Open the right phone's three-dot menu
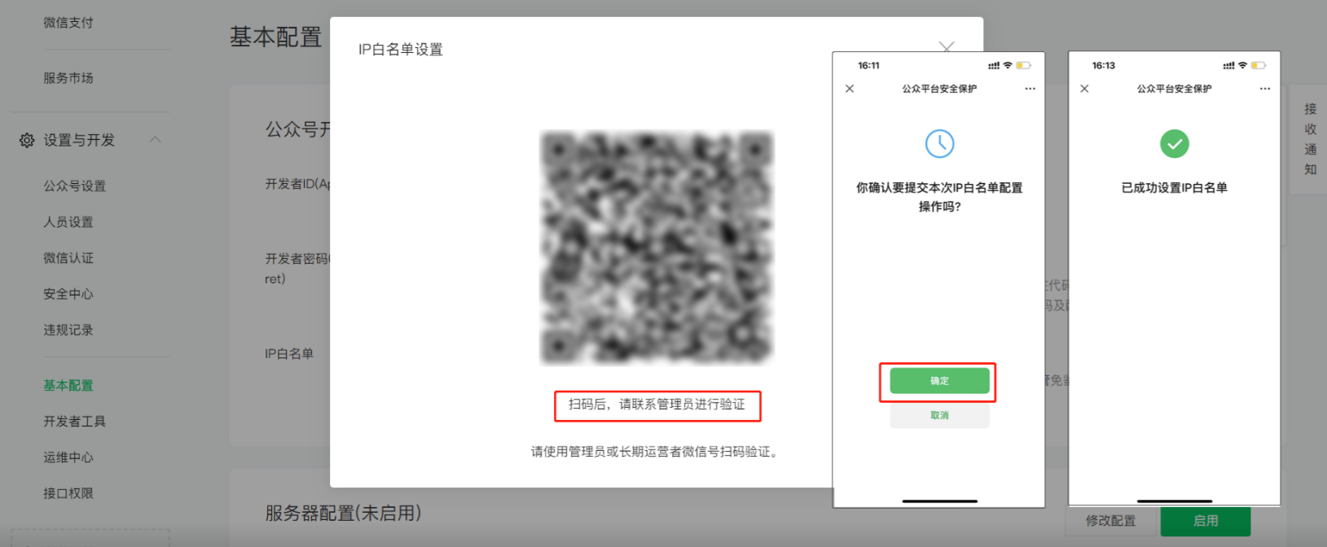Image resolution: width=1327 pixels, height=547 pixels. pos(1264,89)
